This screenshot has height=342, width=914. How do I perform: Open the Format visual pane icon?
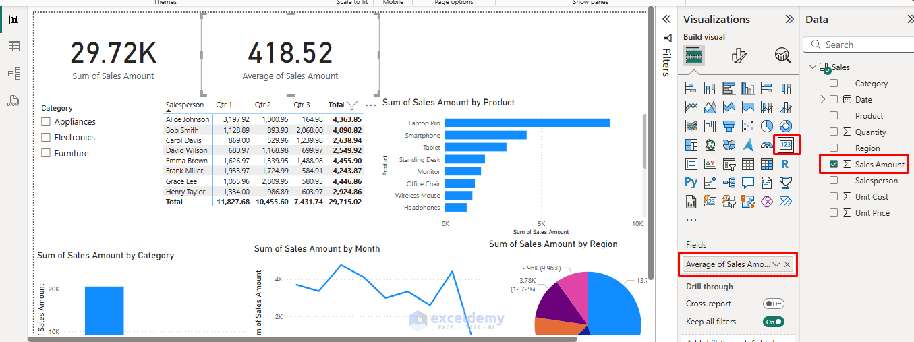(x=739, y=55)
